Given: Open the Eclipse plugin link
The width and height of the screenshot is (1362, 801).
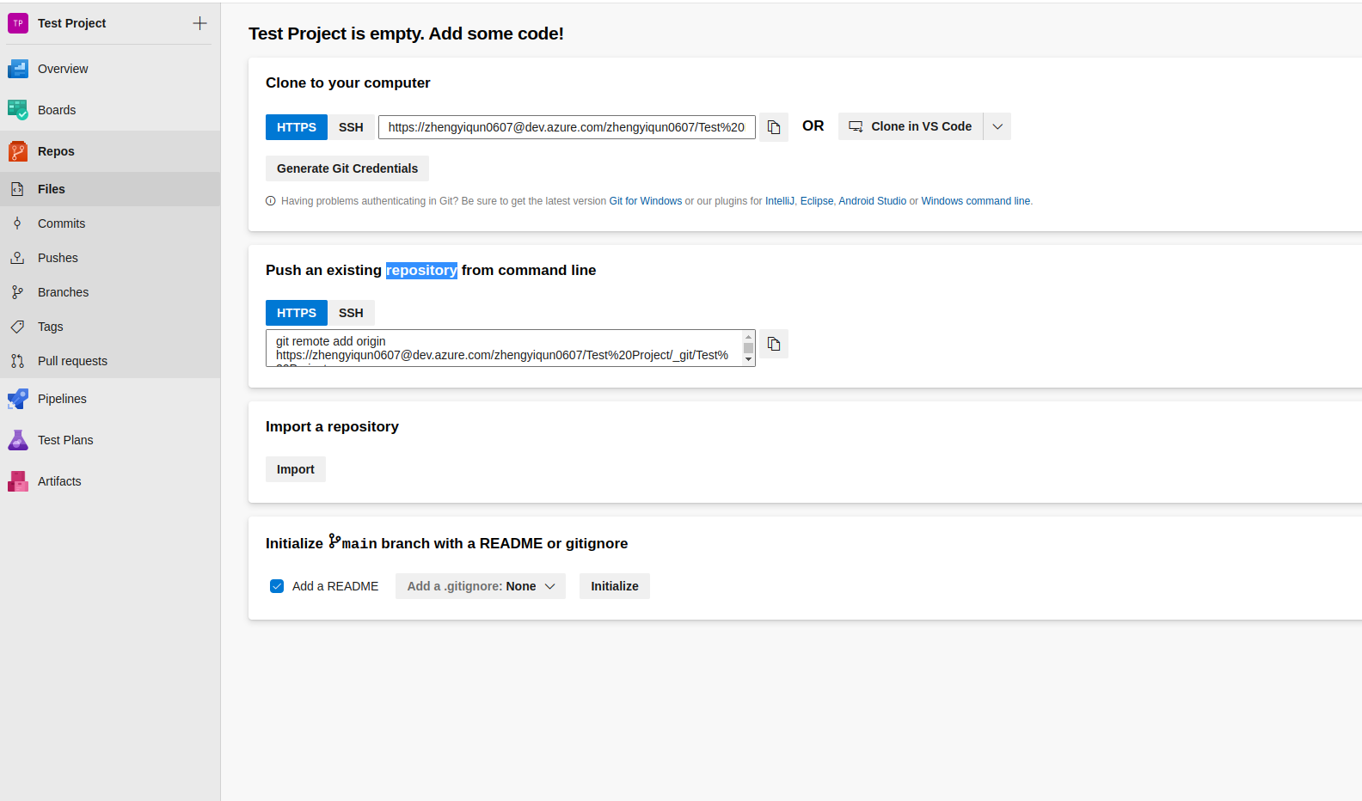Looking at the screenshot, I should coord(817,201).
